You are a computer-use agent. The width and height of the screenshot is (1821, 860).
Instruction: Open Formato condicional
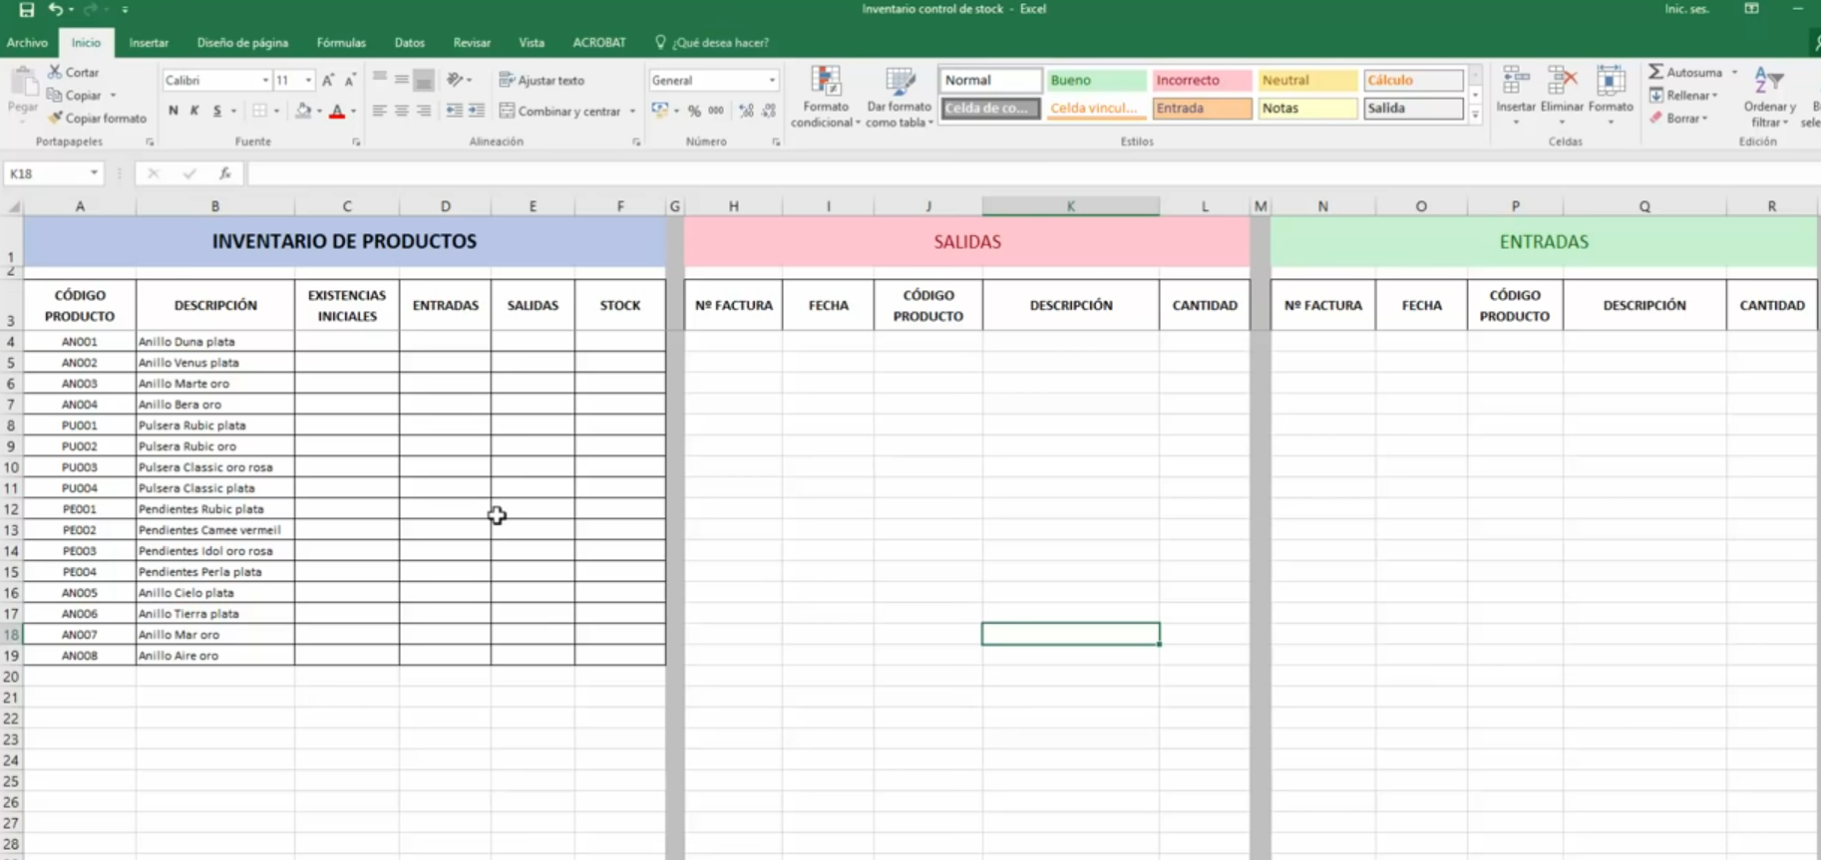(x=826, y=97)
